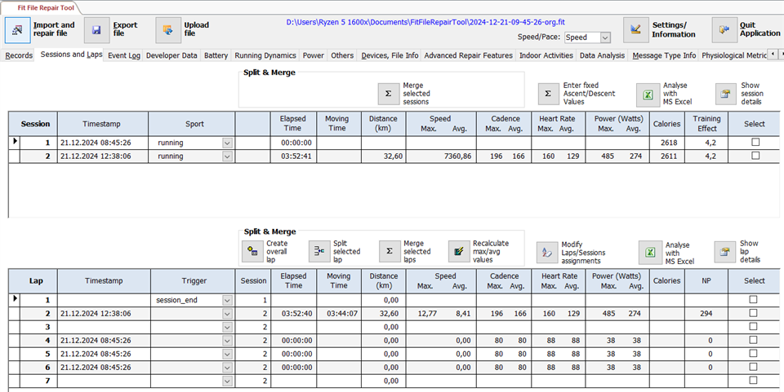This screenshot has width=784, height=392.
Task: Open the Data Analysis tab
Action: coord(601,55)
